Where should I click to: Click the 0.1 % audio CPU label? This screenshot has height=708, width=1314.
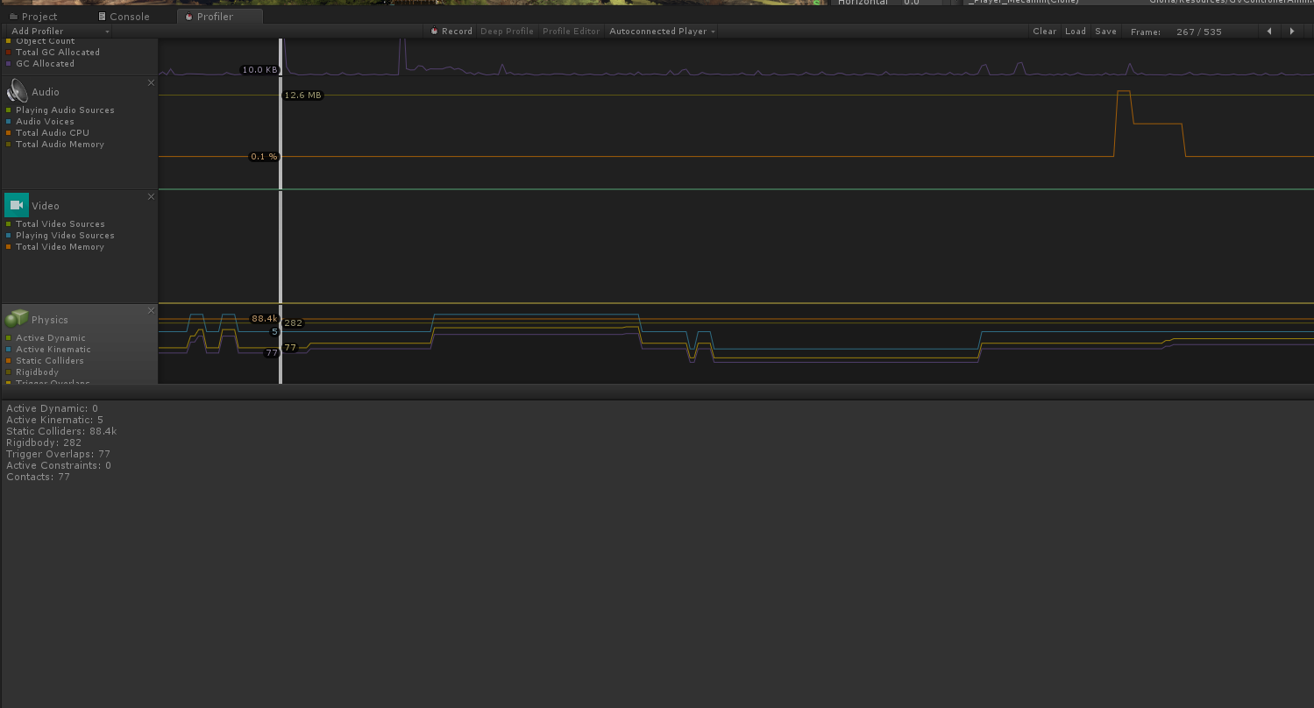[x=264, y=157]
